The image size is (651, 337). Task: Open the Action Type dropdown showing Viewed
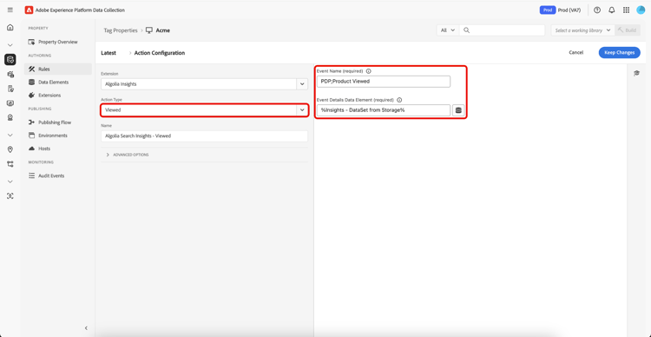point(204,110)
